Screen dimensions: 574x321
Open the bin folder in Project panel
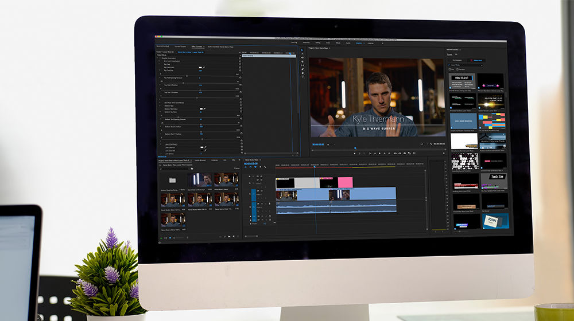[172, 180]
